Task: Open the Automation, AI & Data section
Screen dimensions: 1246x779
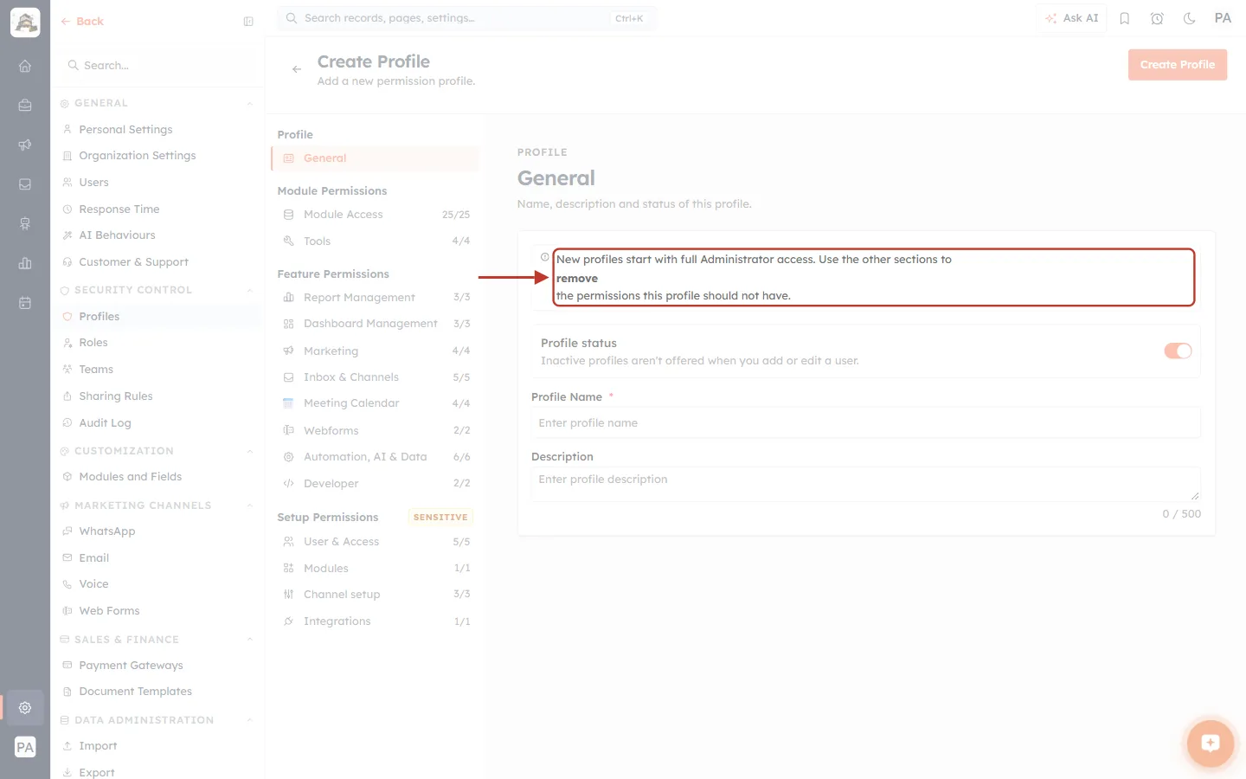Action: pos(375,457)
